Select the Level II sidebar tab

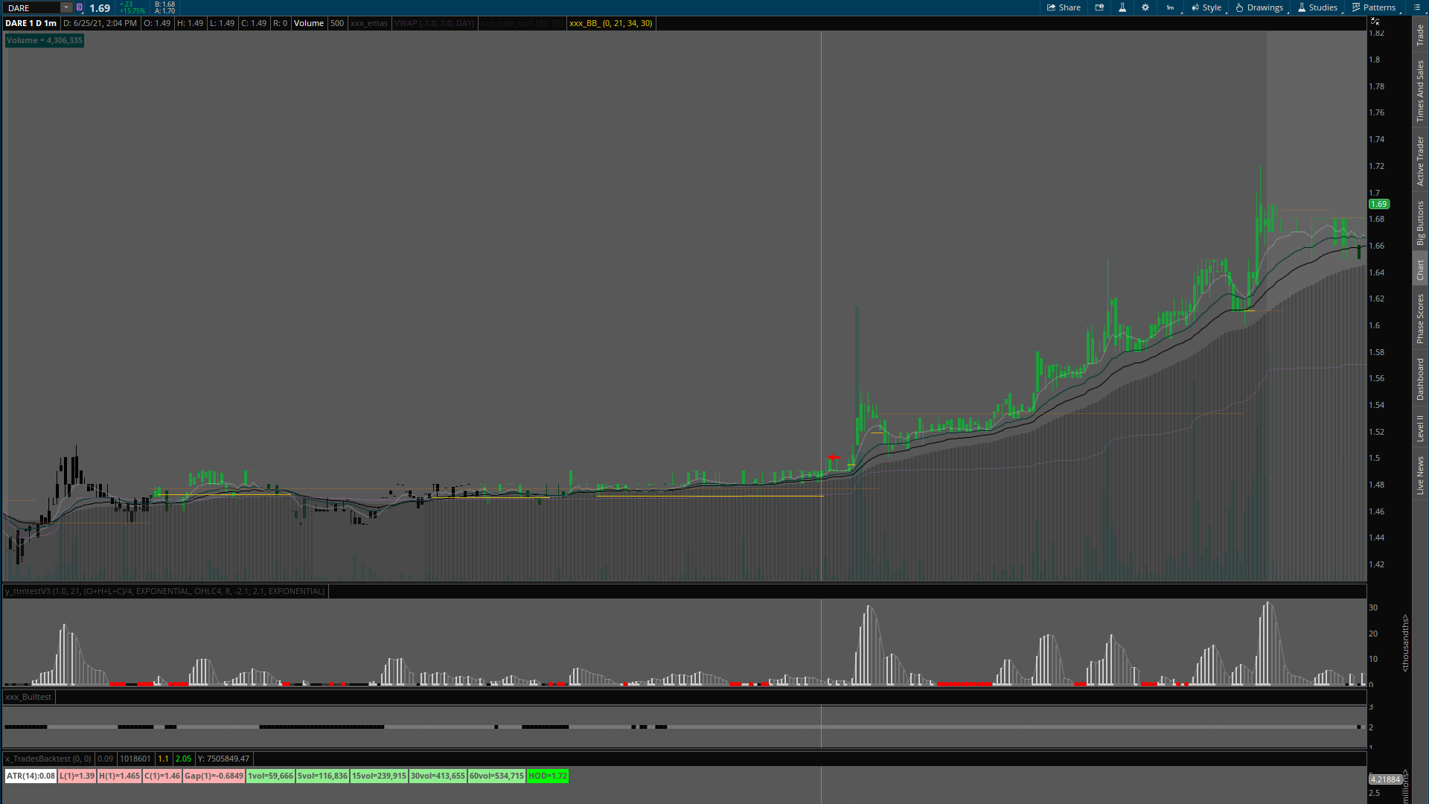[1420, 428]
